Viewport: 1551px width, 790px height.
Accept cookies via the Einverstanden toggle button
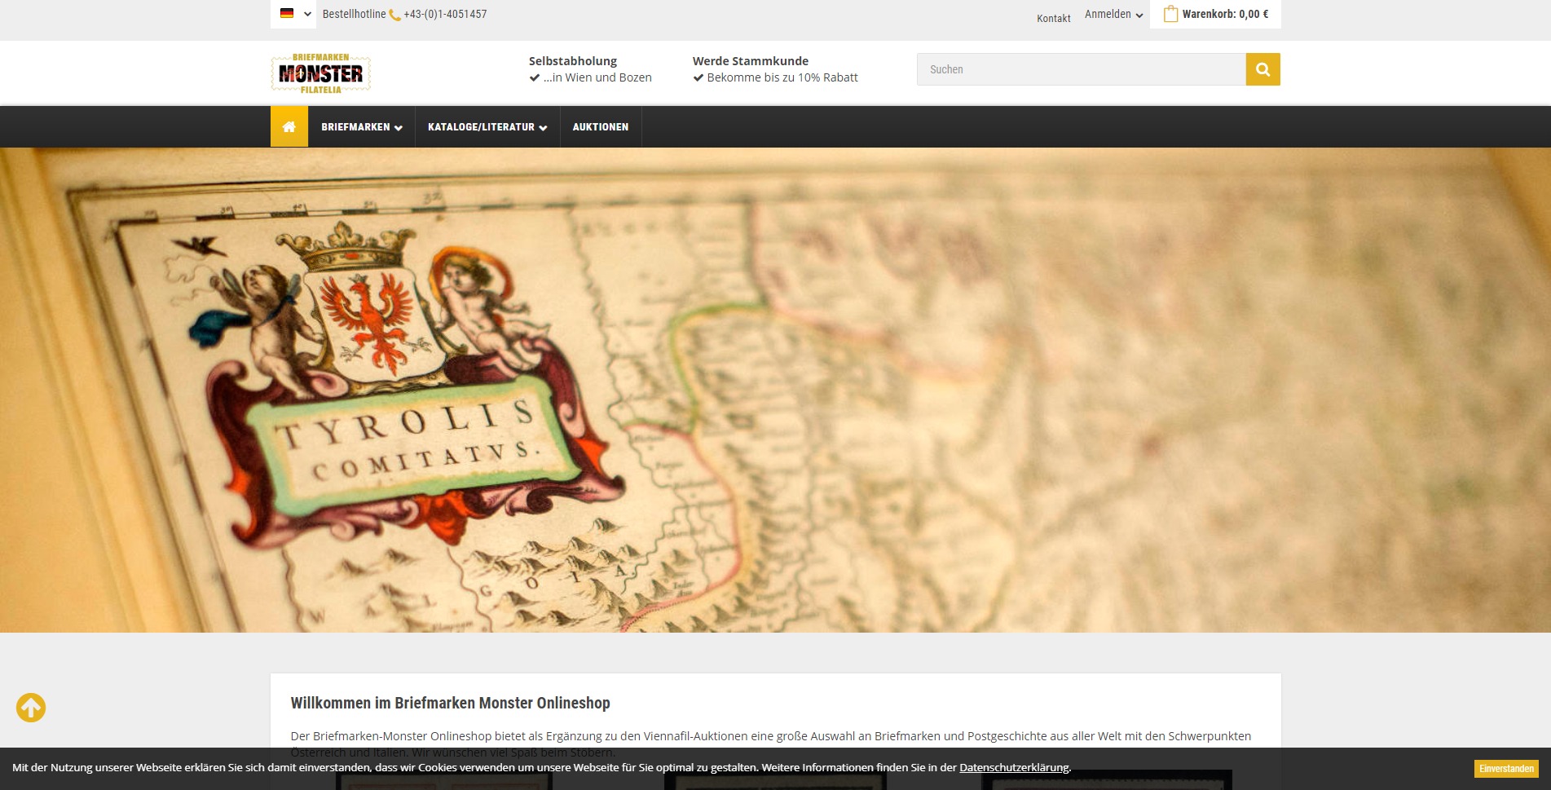pyautogui.click(x=1504, y=767)
